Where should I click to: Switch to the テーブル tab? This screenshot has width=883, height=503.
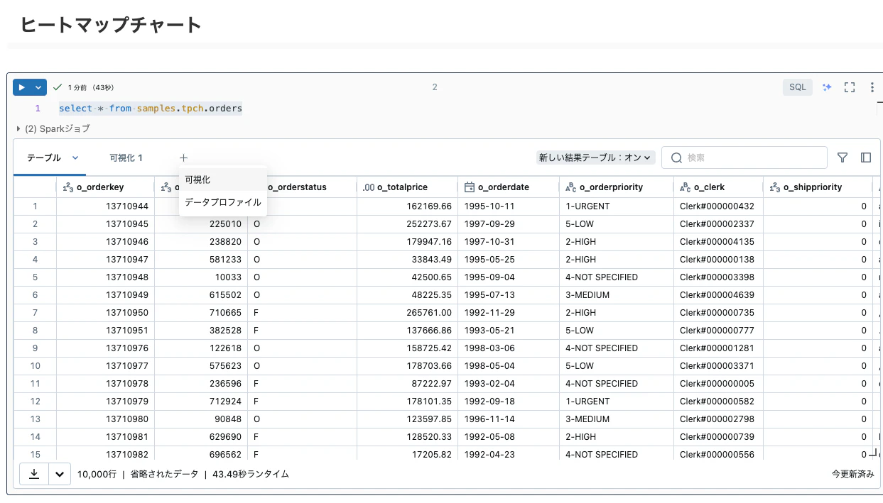coord(44,157)
